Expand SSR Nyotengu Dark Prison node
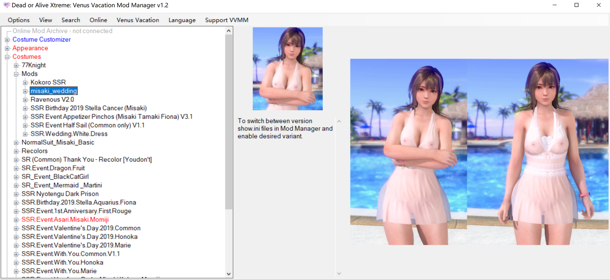The height and width of the screenshot is (280, 610). (16, 194)
